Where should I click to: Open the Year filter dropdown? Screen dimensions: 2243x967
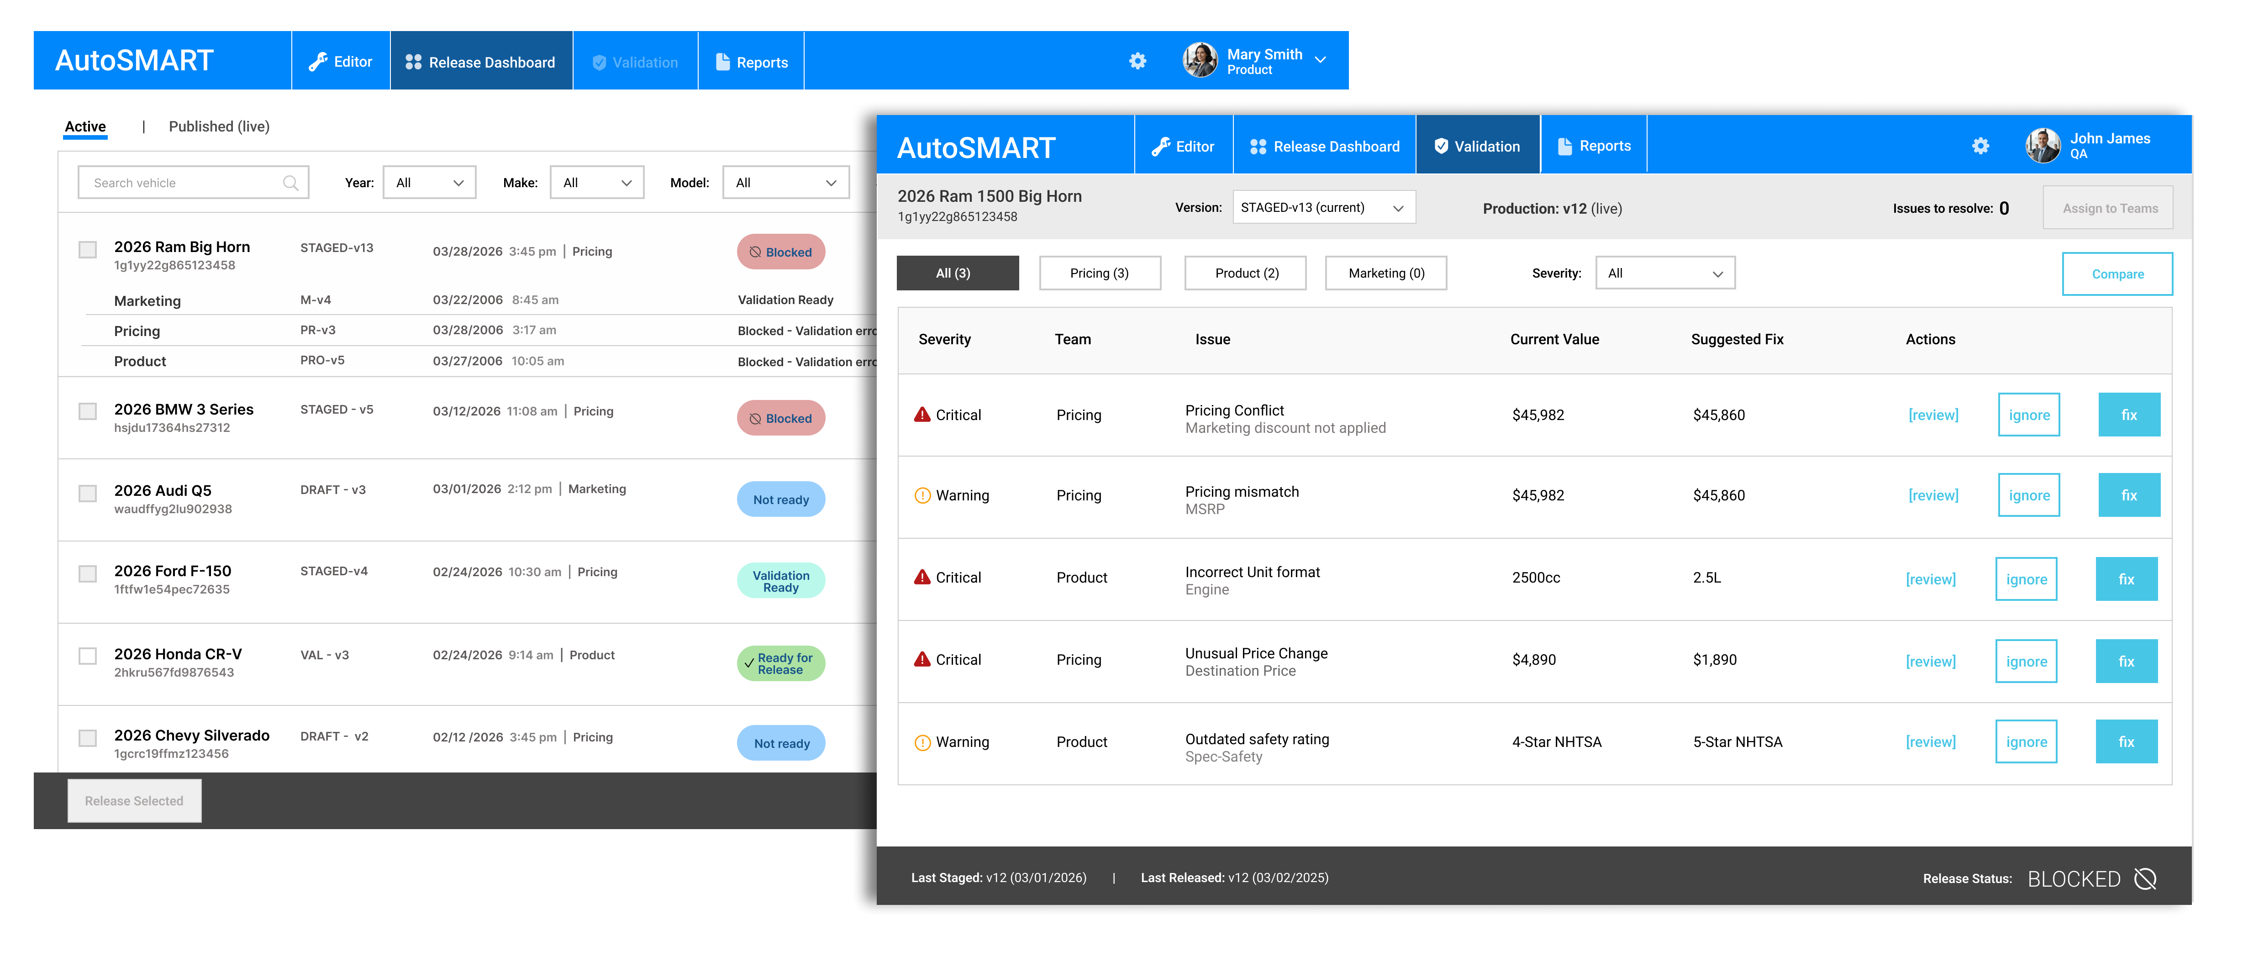click(x=429, y=183)
